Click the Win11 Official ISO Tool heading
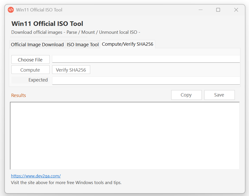 click(x=47, y=24)
